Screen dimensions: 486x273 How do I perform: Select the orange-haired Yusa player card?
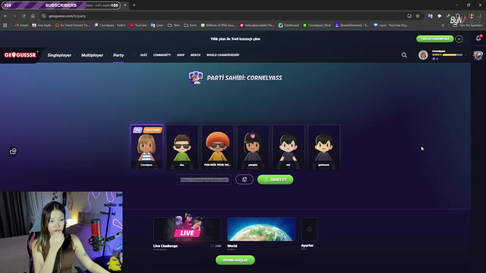point(217,147)
